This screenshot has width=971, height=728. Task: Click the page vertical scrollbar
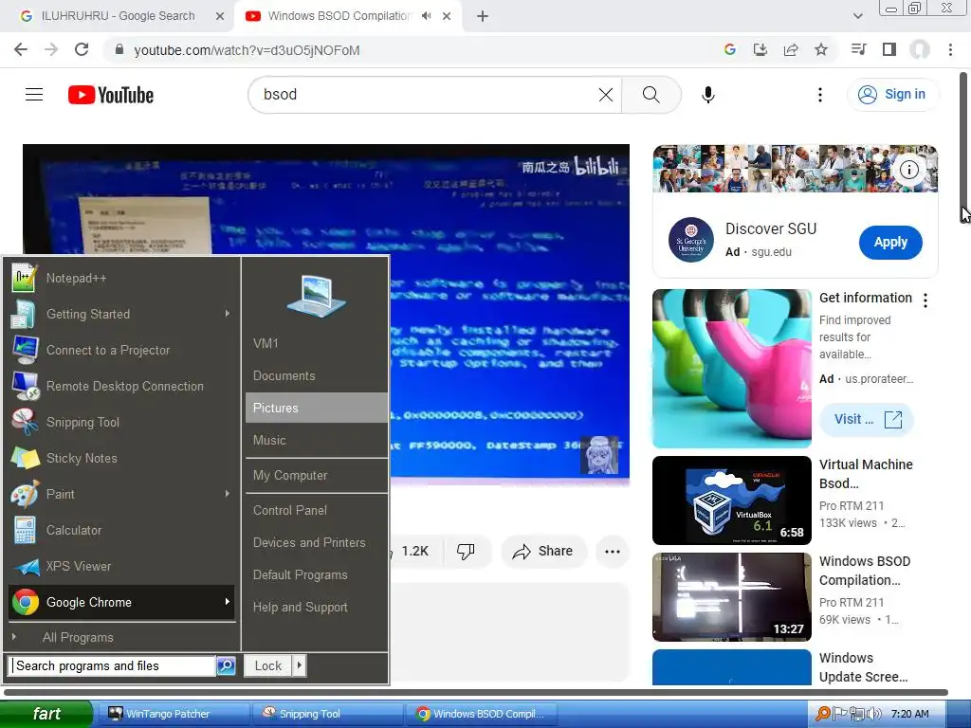click(963, 145)
